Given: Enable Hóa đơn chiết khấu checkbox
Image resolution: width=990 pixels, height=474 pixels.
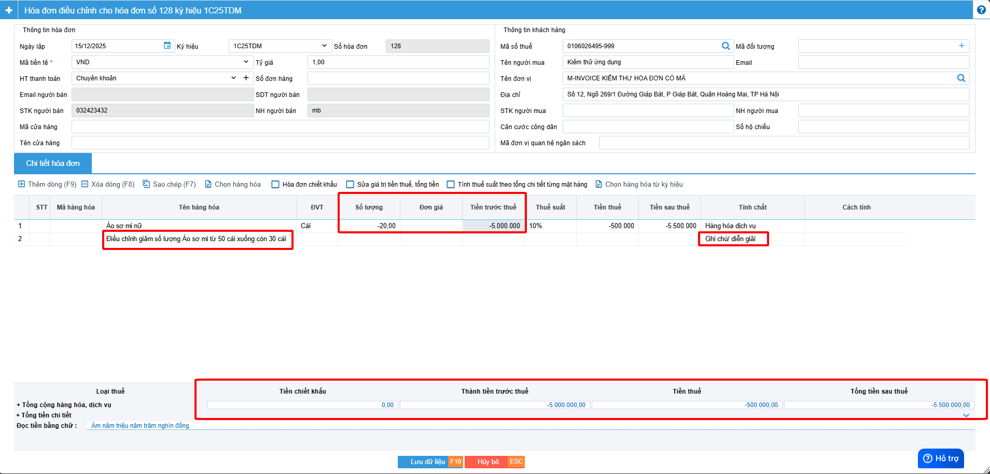Looking at the screenshot, I should click(x=276, y=185).
